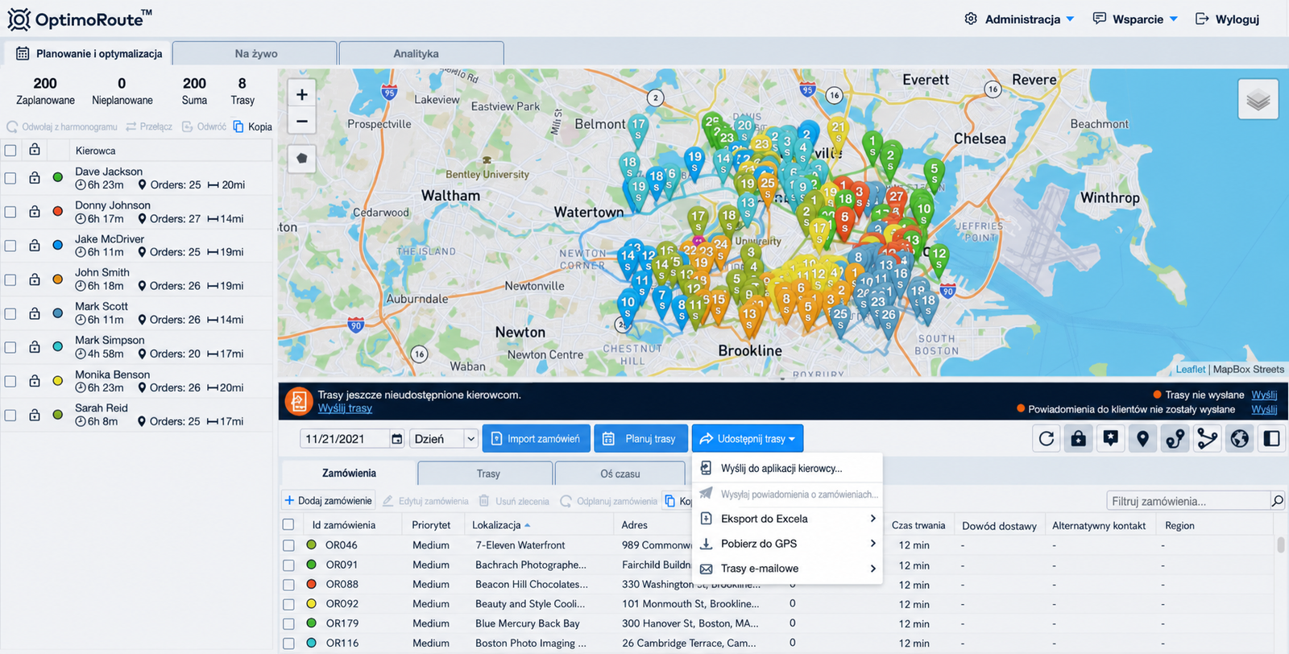This screenshot has height=654, width=1289.
Task: Expand Pobierz do GPS submenu
Action: click(787, 544)
